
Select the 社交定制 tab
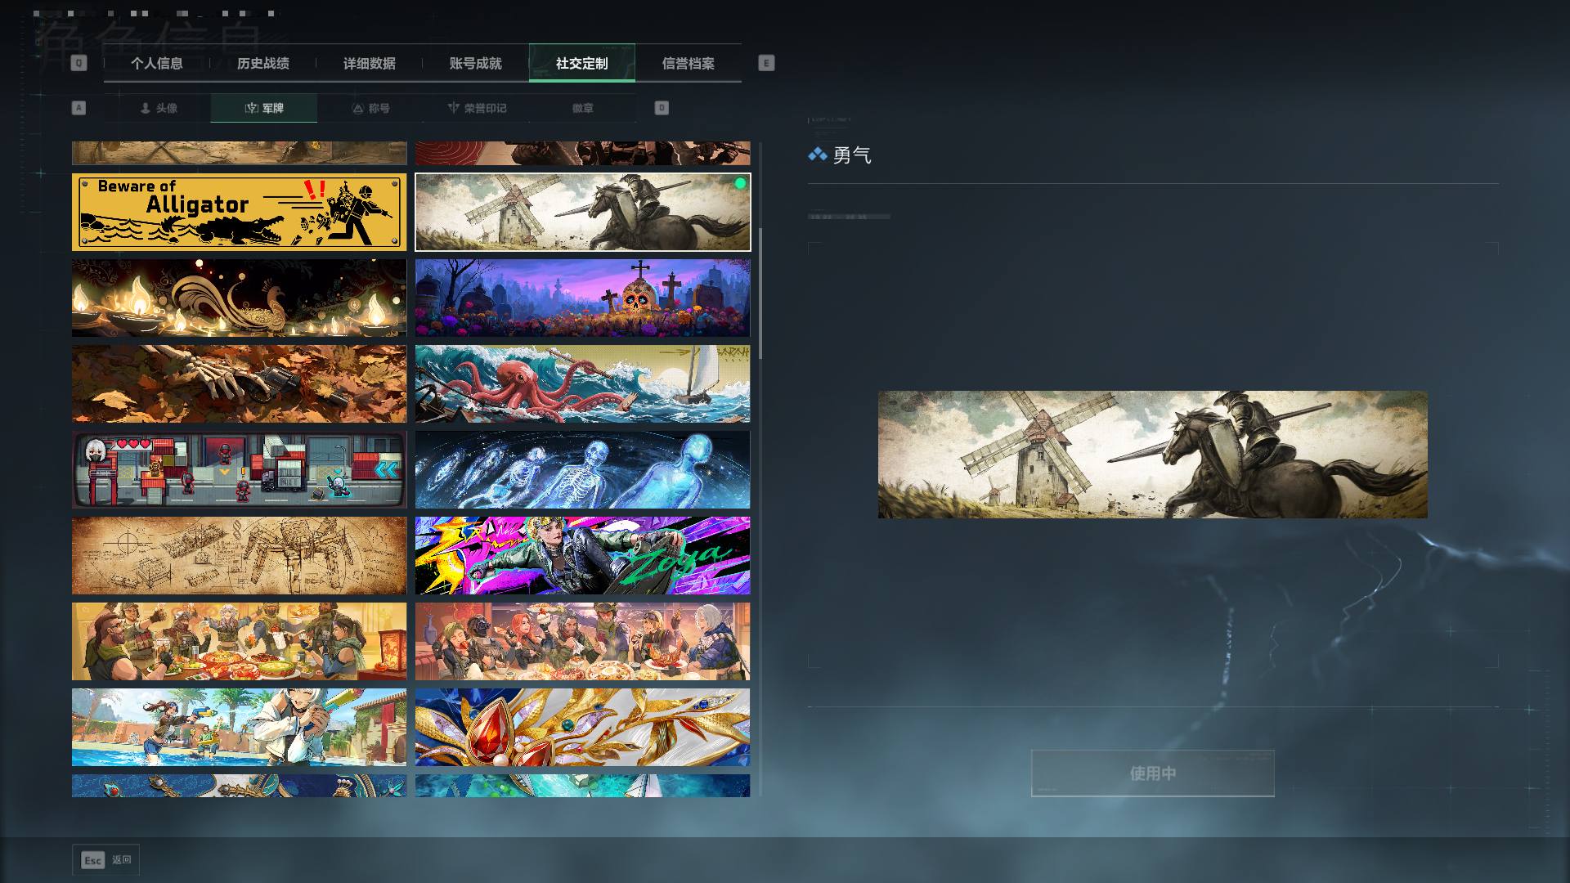[582, 64]
